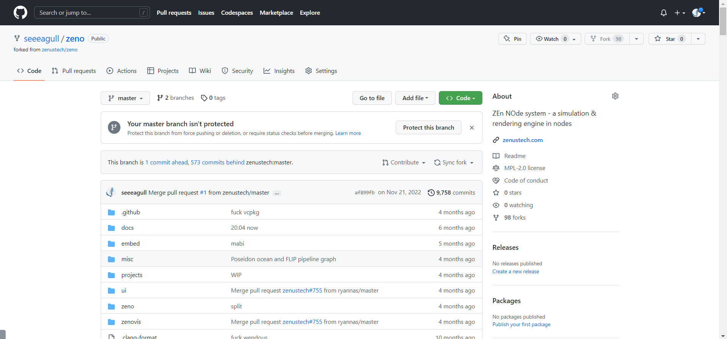
Task: Open Poseidon ocean and FLIP commit message
Action: (x=284, y=259)
